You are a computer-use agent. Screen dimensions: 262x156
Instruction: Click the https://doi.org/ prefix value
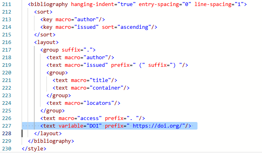[157, 126]
